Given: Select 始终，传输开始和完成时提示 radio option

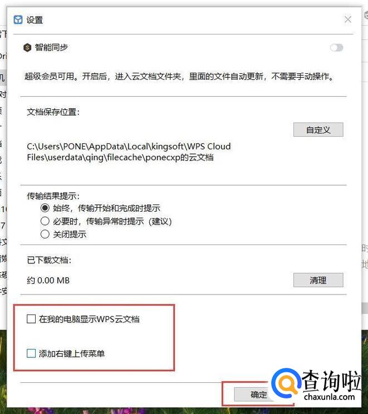Looking at the screenshot, I should [45, 208].
